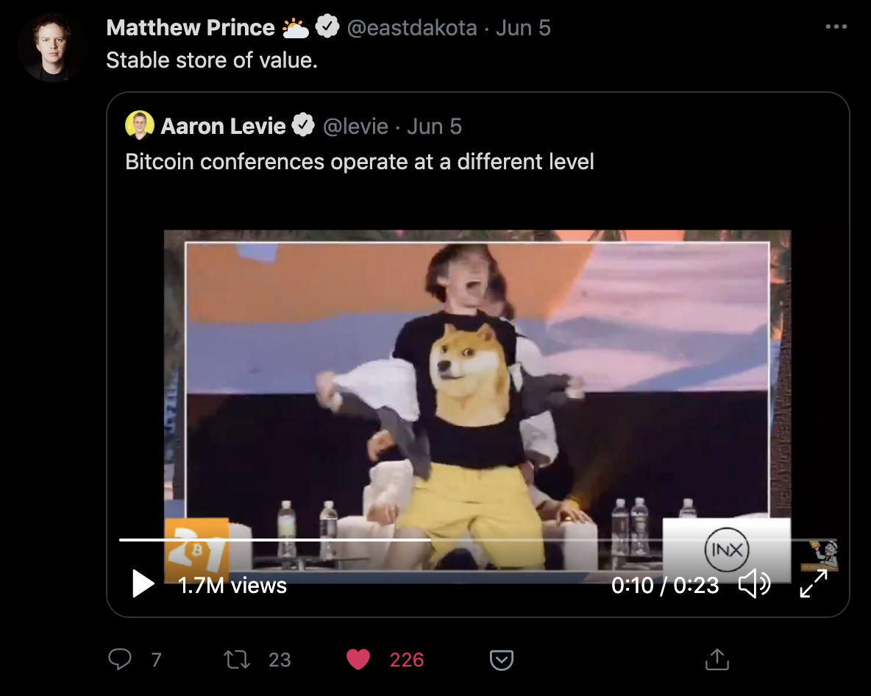Image resolution: width=871 pixels, height=696 pixels.
Task: Click Aaron Levie's small avatar
Action: 140,126
